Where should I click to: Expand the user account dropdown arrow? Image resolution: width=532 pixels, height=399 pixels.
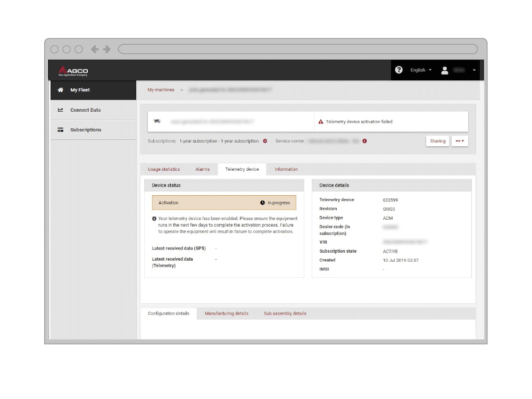[474, 70]
